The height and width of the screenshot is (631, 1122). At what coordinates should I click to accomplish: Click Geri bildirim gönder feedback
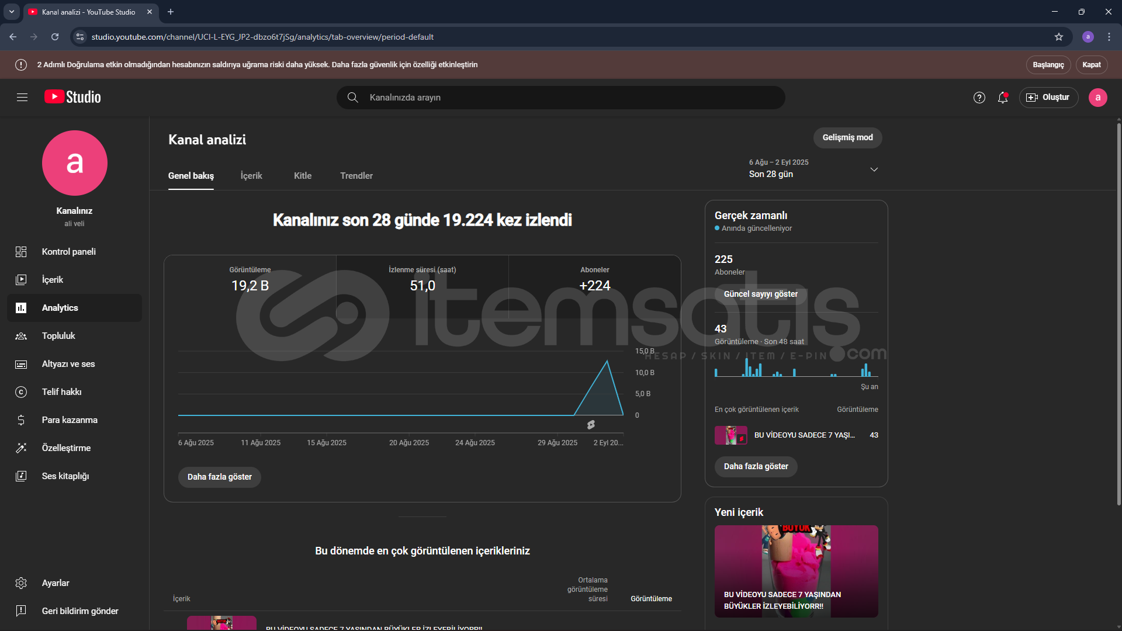pos(75,611)
